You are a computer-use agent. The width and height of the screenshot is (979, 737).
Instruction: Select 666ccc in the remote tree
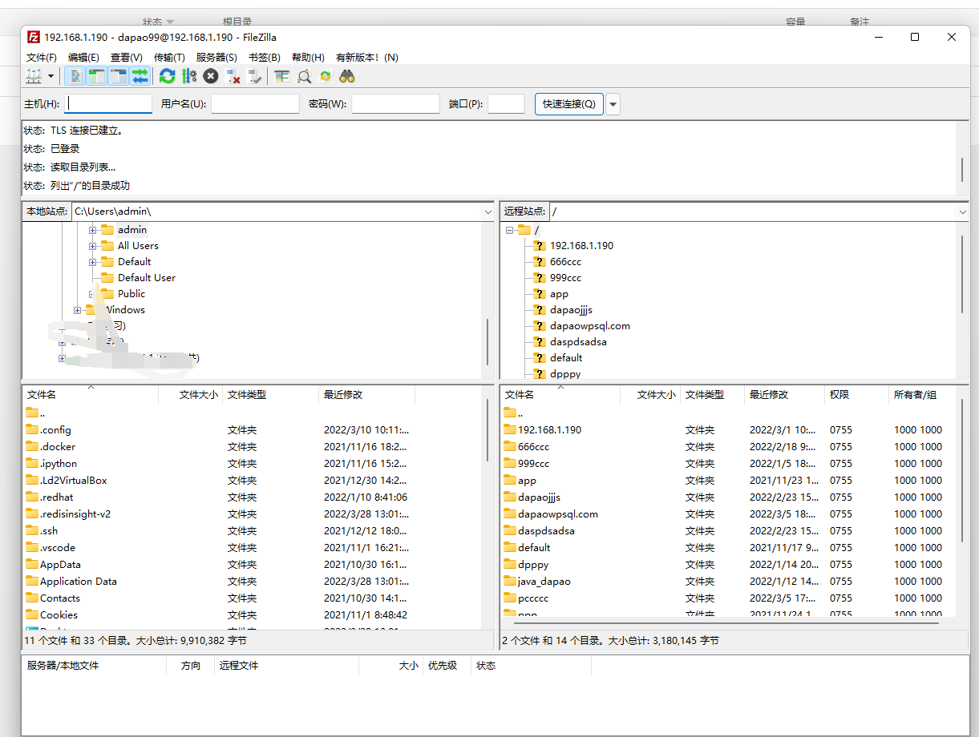(565, 262)
